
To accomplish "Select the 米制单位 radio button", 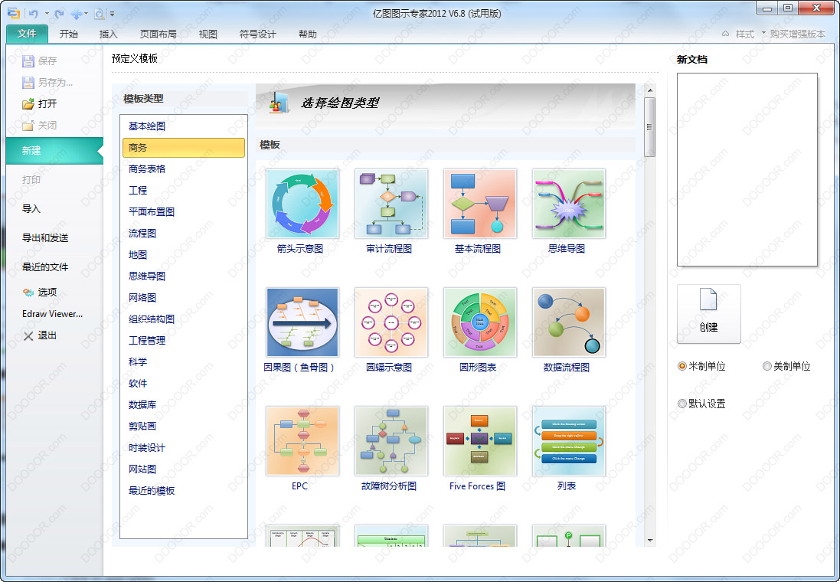I will click(682, 366).
